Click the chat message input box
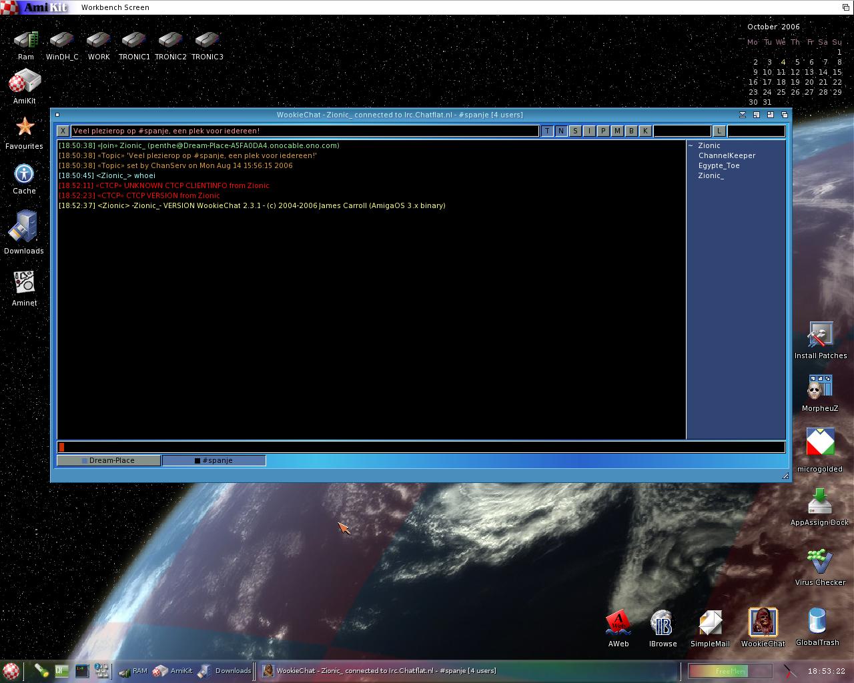Image resolution: width=854 pixels, height=683 pixels. (x=421, y=447)
